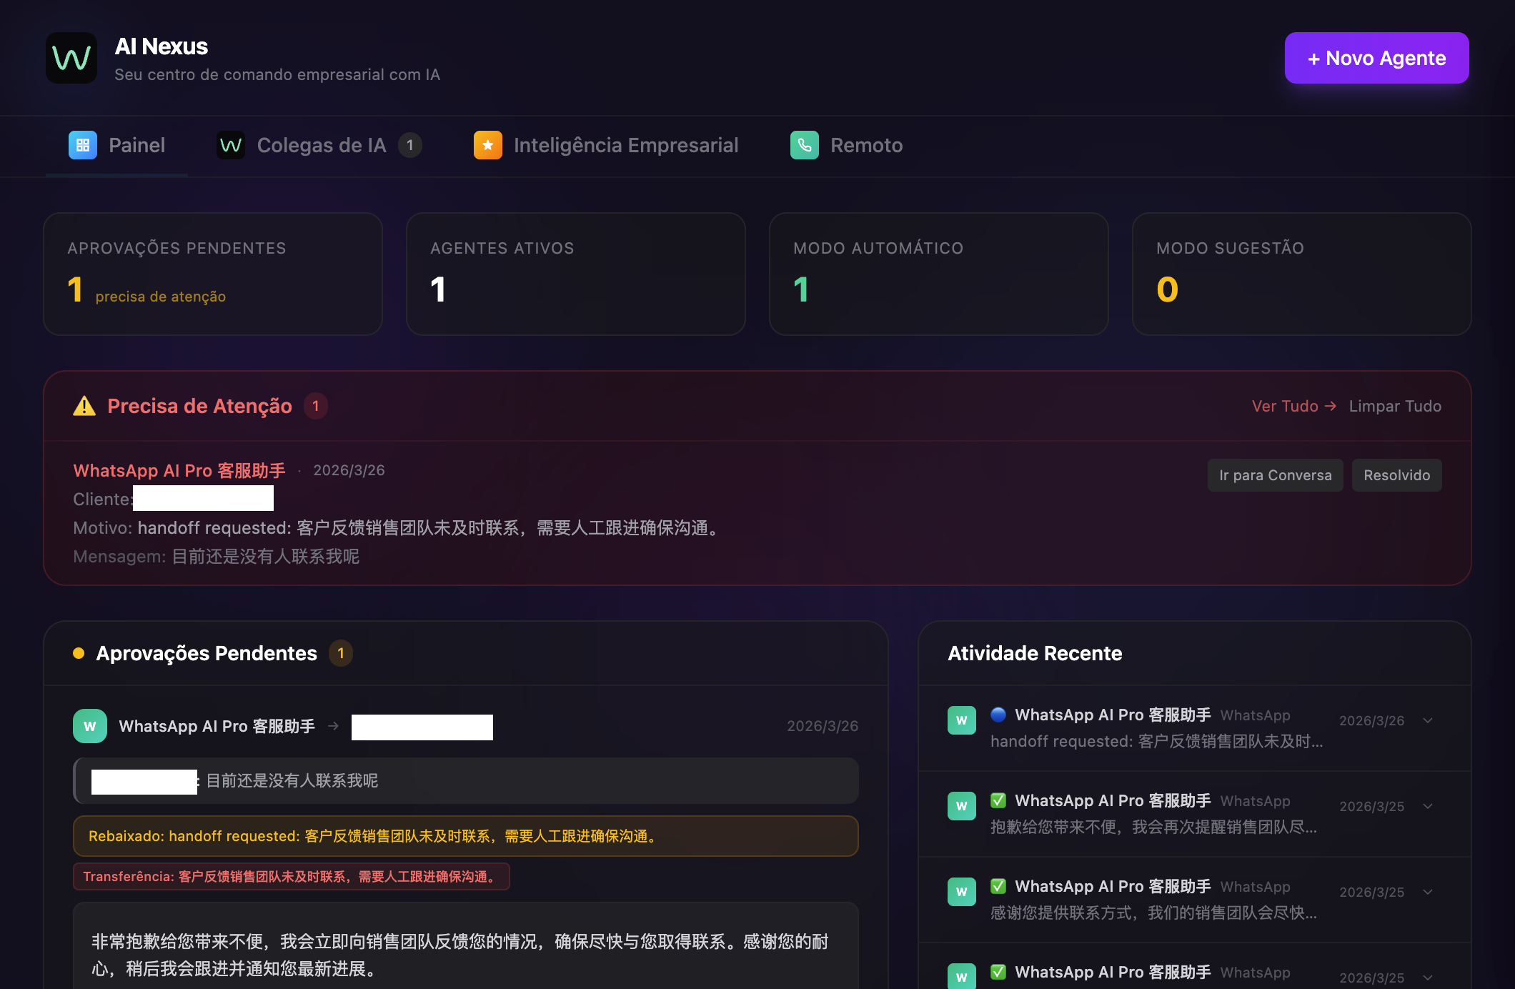
Task: Click the WhatsApp AI Pro avatar under Aprovações Pendentes
Action: tap(89, 726)
